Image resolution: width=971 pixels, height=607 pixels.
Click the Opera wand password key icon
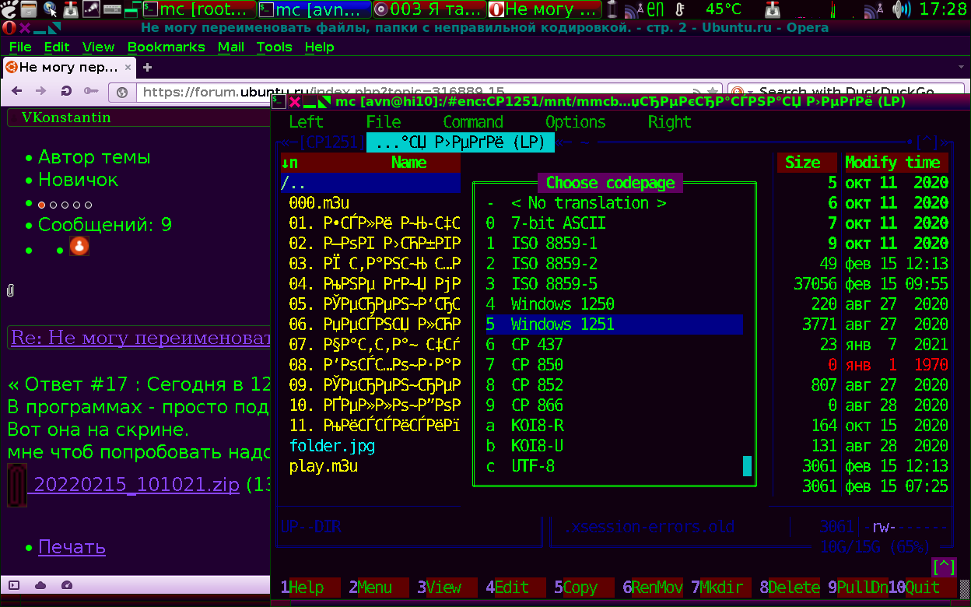[x=90, y=92]
